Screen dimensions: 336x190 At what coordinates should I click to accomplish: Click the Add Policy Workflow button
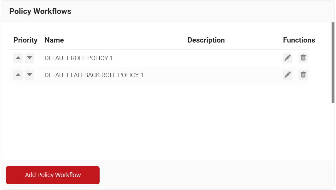[x=53, y=175]
